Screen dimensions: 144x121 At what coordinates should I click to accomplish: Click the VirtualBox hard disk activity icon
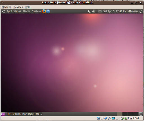98,118
